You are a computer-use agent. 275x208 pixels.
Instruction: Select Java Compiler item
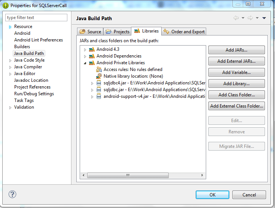(x=28, y=67)
